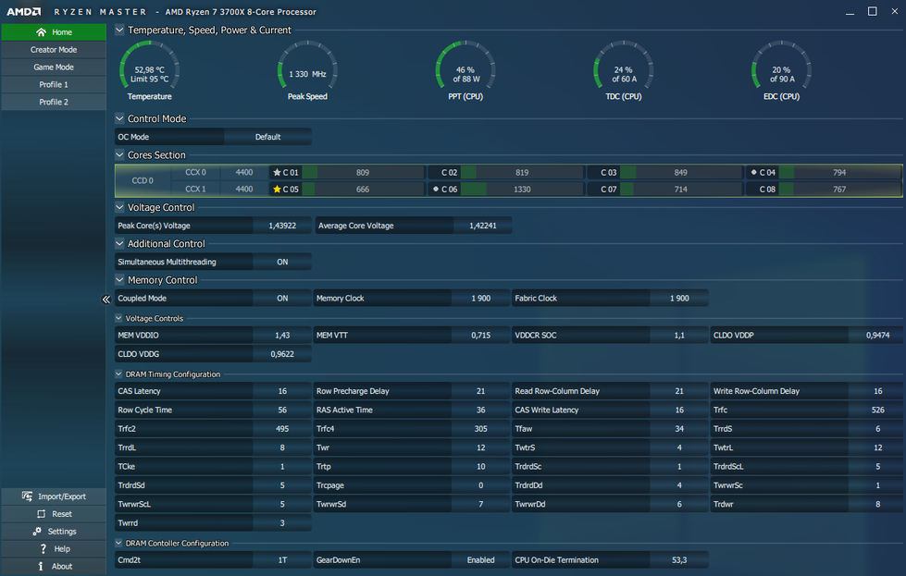Screen dimensions: 906x576
Task: Open Profile 2
Action: click(x=54, y=103)
